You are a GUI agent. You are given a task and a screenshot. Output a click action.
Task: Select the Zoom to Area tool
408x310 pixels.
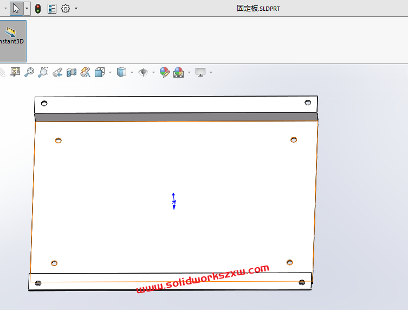[43, 72]
